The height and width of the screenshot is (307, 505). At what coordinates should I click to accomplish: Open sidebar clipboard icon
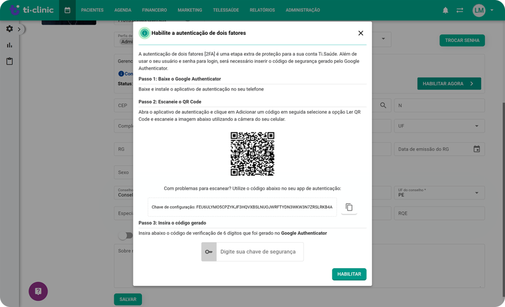point(9,61)
